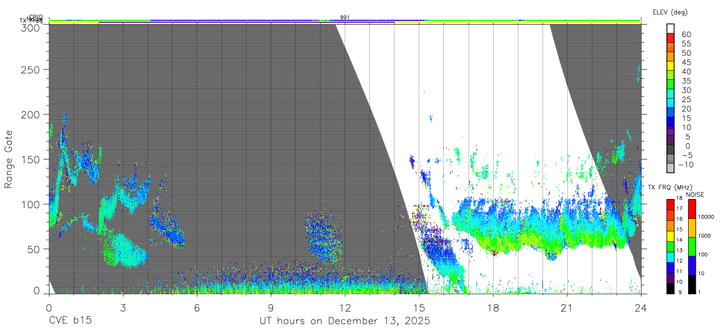Click the Range Gate tick label '100'
Viewport: 721px width, 333px height.
pos(31,204)
